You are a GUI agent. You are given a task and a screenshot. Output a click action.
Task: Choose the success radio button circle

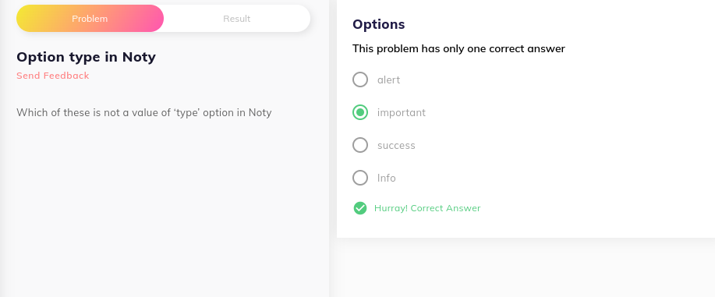point(360,145)
